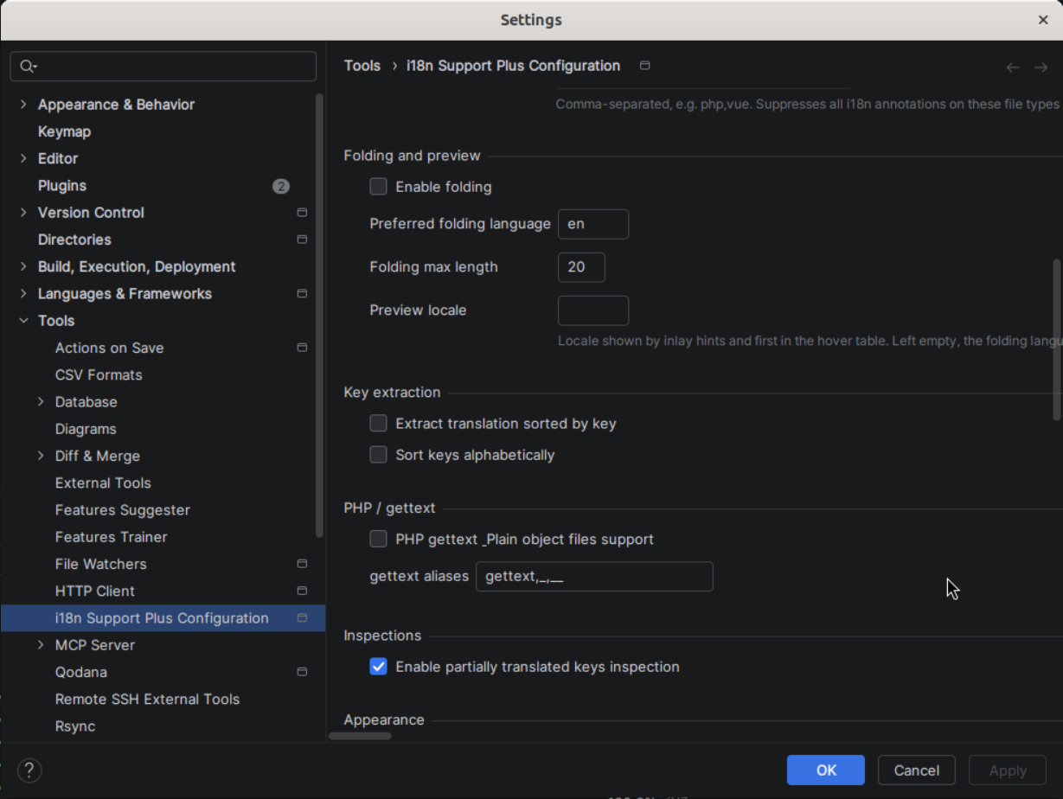Click the project-level icon beside Languages & Frameworks
The image size is (1063, 799).
(x=302, y=294)
